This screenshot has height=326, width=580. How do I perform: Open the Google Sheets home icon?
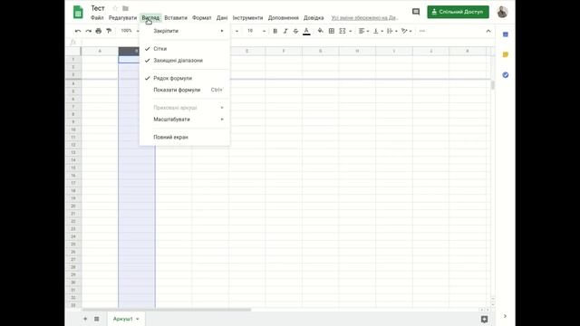[78, 12]
